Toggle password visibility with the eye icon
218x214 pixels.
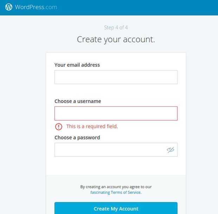(171, 150)
